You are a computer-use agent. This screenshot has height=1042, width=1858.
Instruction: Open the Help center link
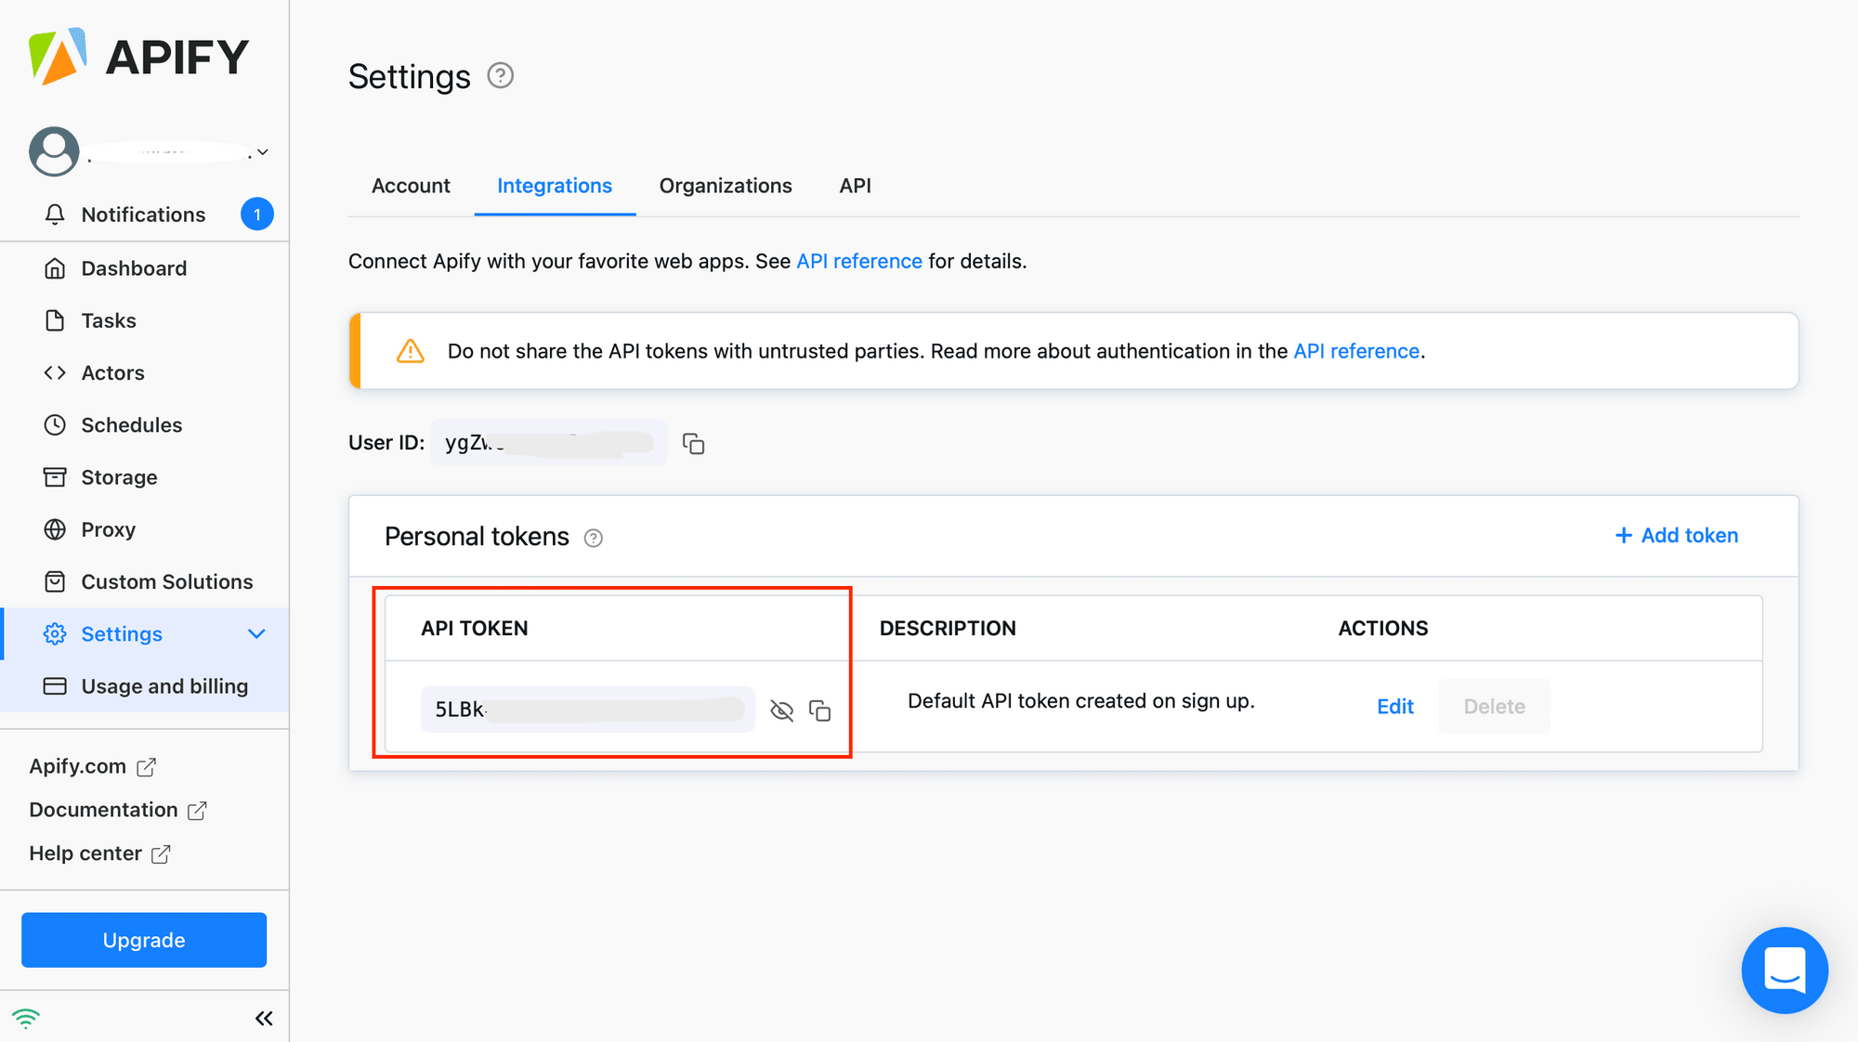pyautogui.click(x=100, y=853)
